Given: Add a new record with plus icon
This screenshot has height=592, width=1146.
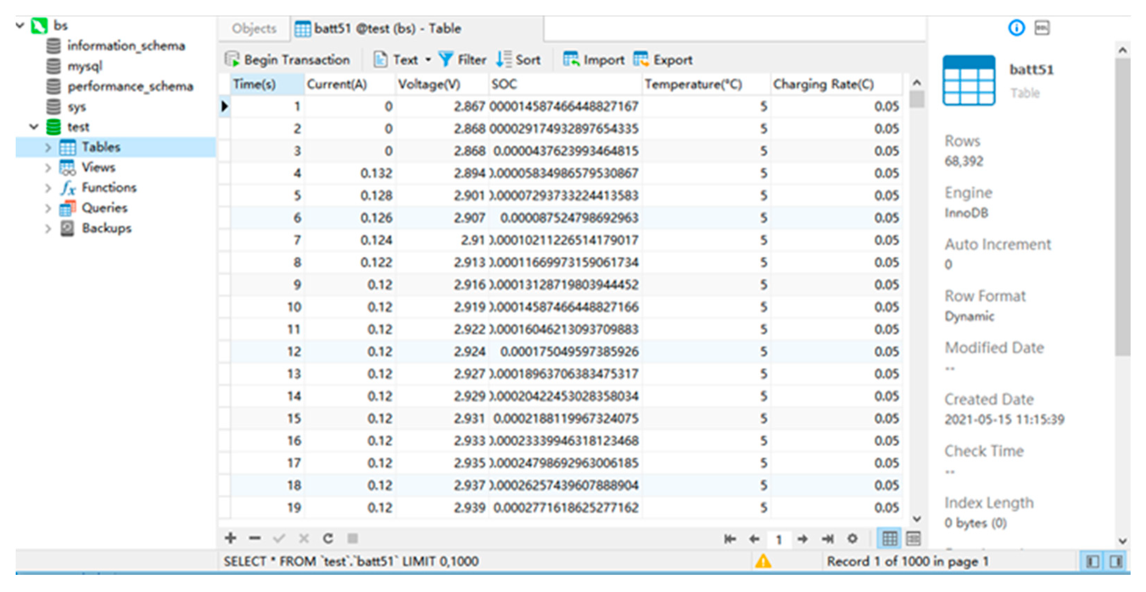Looking at the screenshot, I should click(230, 538).
